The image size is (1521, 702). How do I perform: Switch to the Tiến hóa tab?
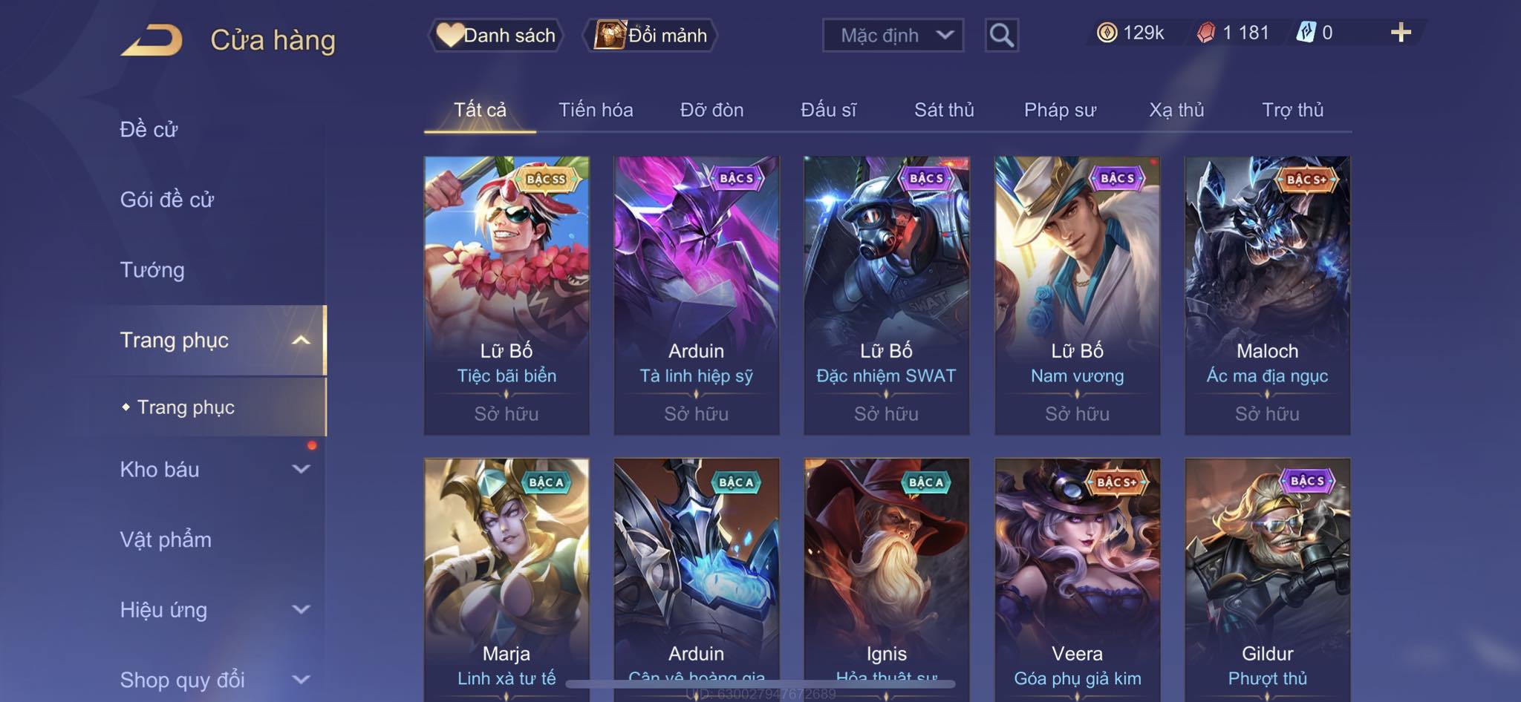(596, 110)
